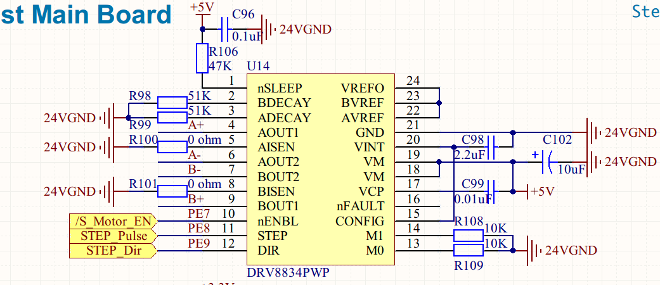Image resolution: width=660 pixels, height=285 pixels.
Task: Select the PE9 net label
Action: (198, 243)
